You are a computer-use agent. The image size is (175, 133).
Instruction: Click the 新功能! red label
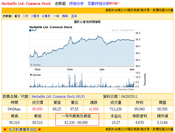click(x=114, y=3)
